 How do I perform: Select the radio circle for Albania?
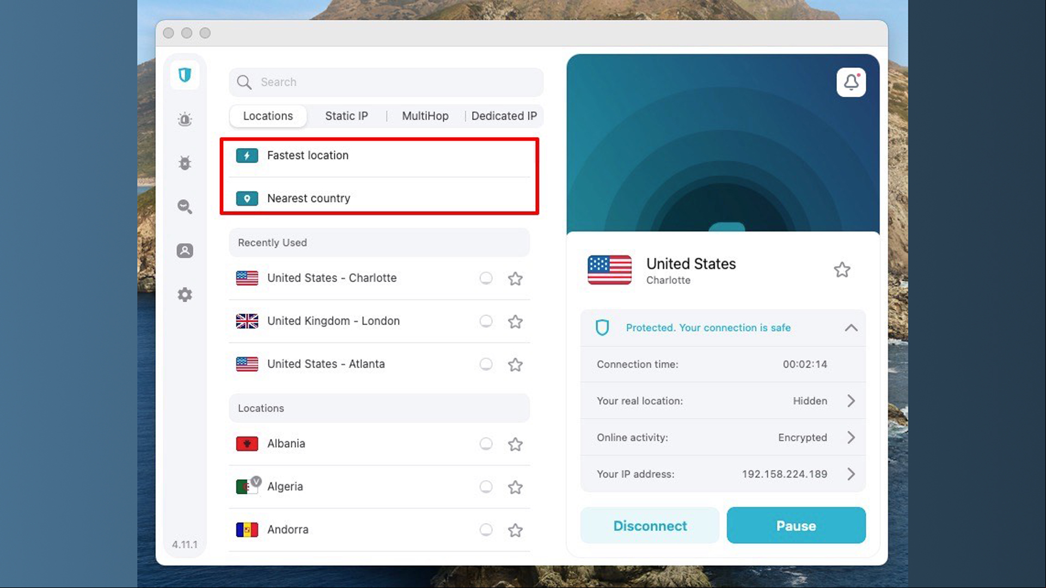pos(486,444)
